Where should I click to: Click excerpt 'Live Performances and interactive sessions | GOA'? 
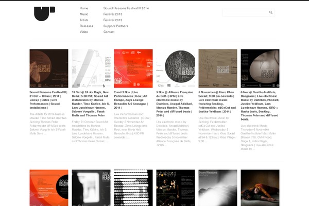point(132,126)
